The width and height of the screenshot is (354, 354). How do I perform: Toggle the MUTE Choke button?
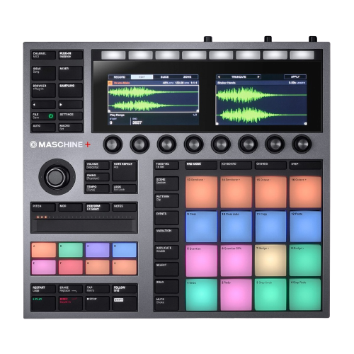point(166,304)
